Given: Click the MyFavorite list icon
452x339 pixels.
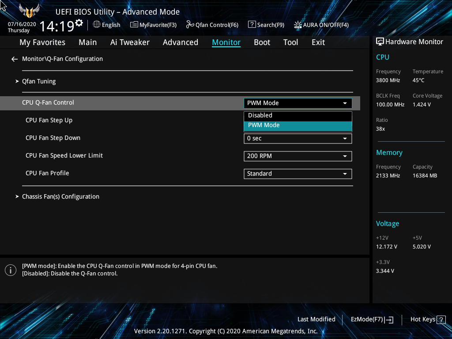Looking at the screenshot, I should pyautogui.click(x=134, y=25).
